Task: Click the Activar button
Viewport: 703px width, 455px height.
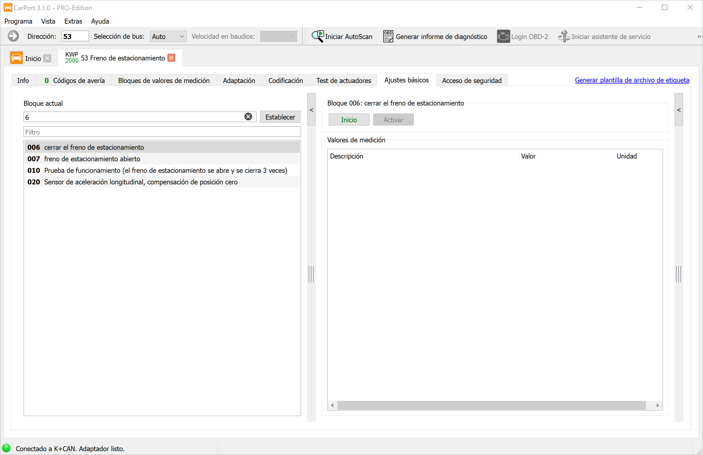Action: 393,120
